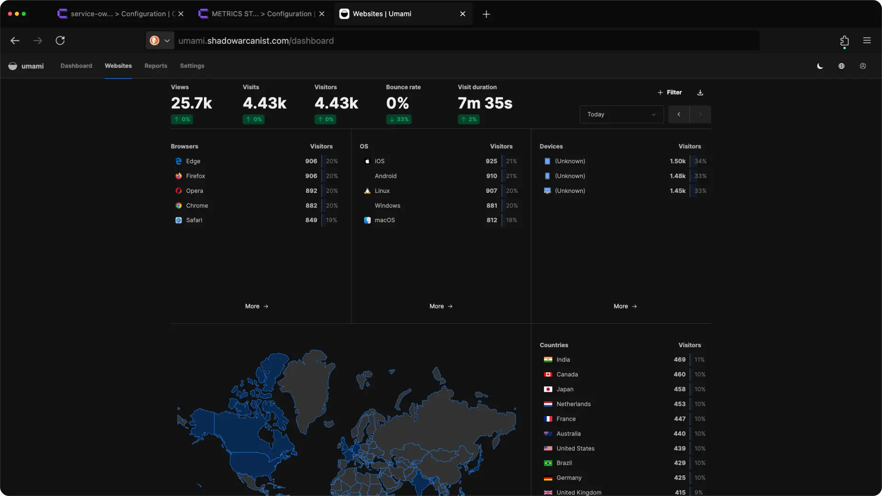The width and height of the screenshot is (882, 496).
Task: Open browser extensions panel
Action: [844, 40]
